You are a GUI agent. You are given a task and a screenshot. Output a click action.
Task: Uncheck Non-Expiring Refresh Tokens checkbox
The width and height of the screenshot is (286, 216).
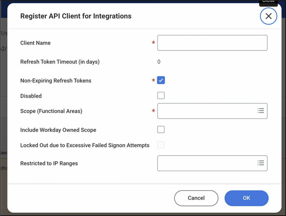click(x=161, y=80)
